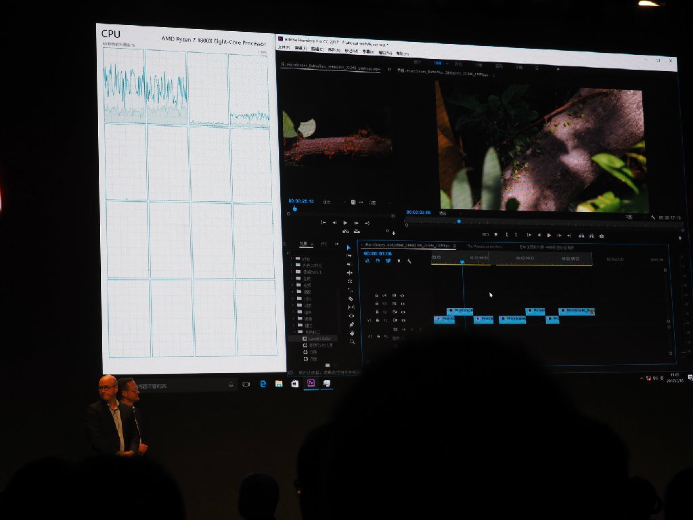Click timeline ruler playhead marker
Screen dimensions: 693x520
pos(462,262)
